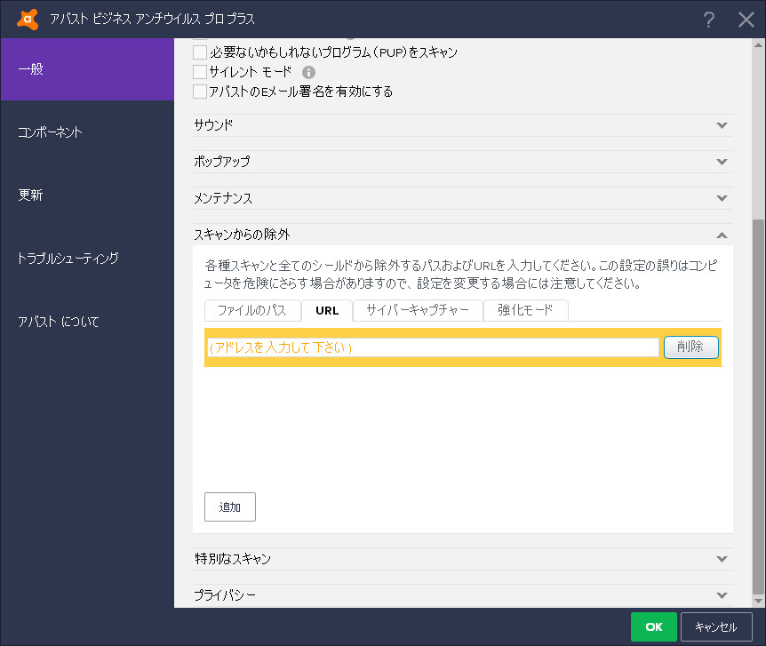Screen dimensions: 766x646
Task: Expand the プライバシー section
Action: [x=463, y=595]
